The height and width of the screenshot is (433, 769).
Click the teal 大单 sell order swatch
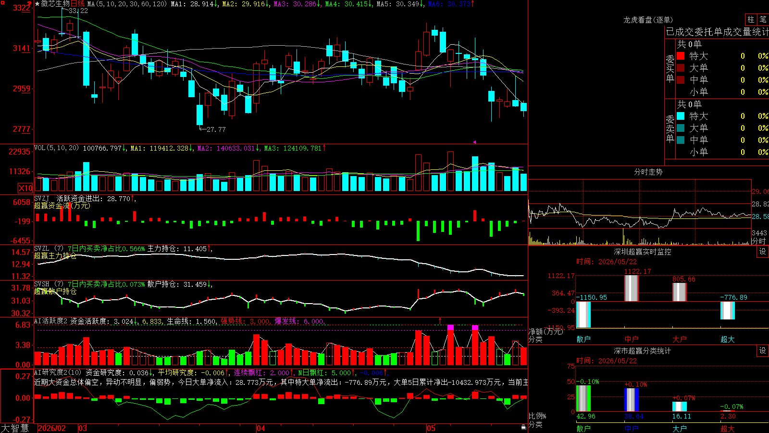pyautogui.click(x=681, y=128)
